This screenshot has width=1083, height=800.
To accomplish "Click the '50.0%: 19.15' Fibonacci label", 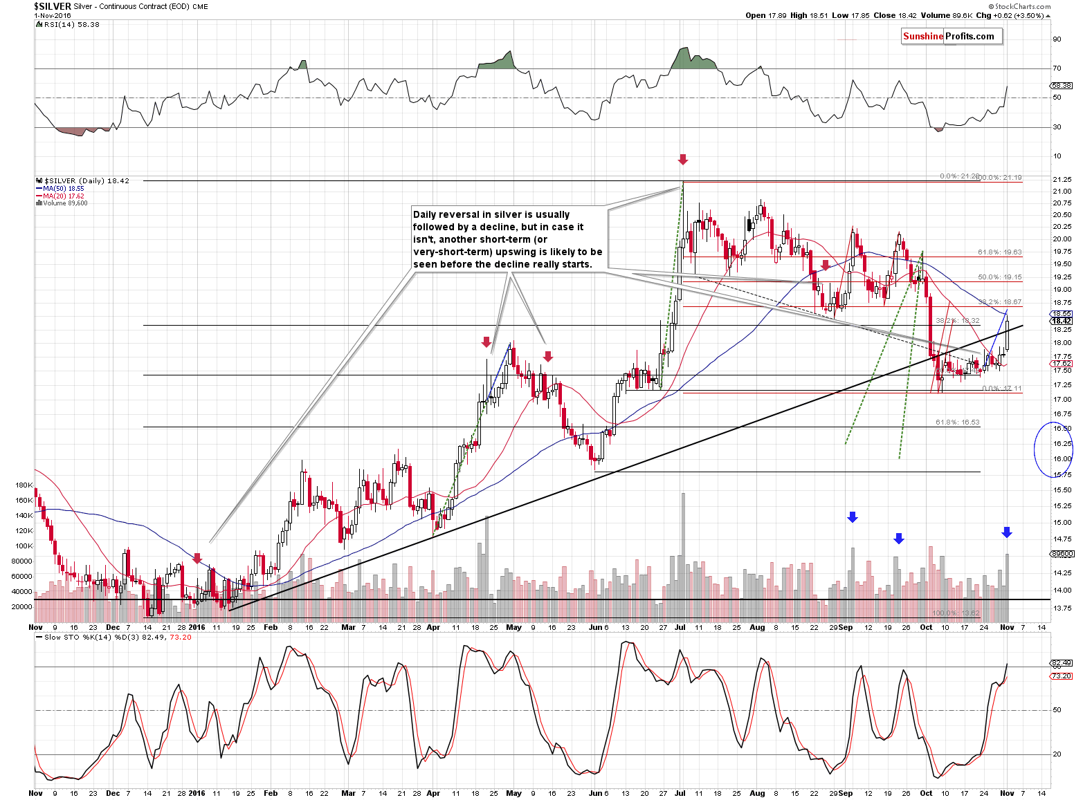I will 999,277.
